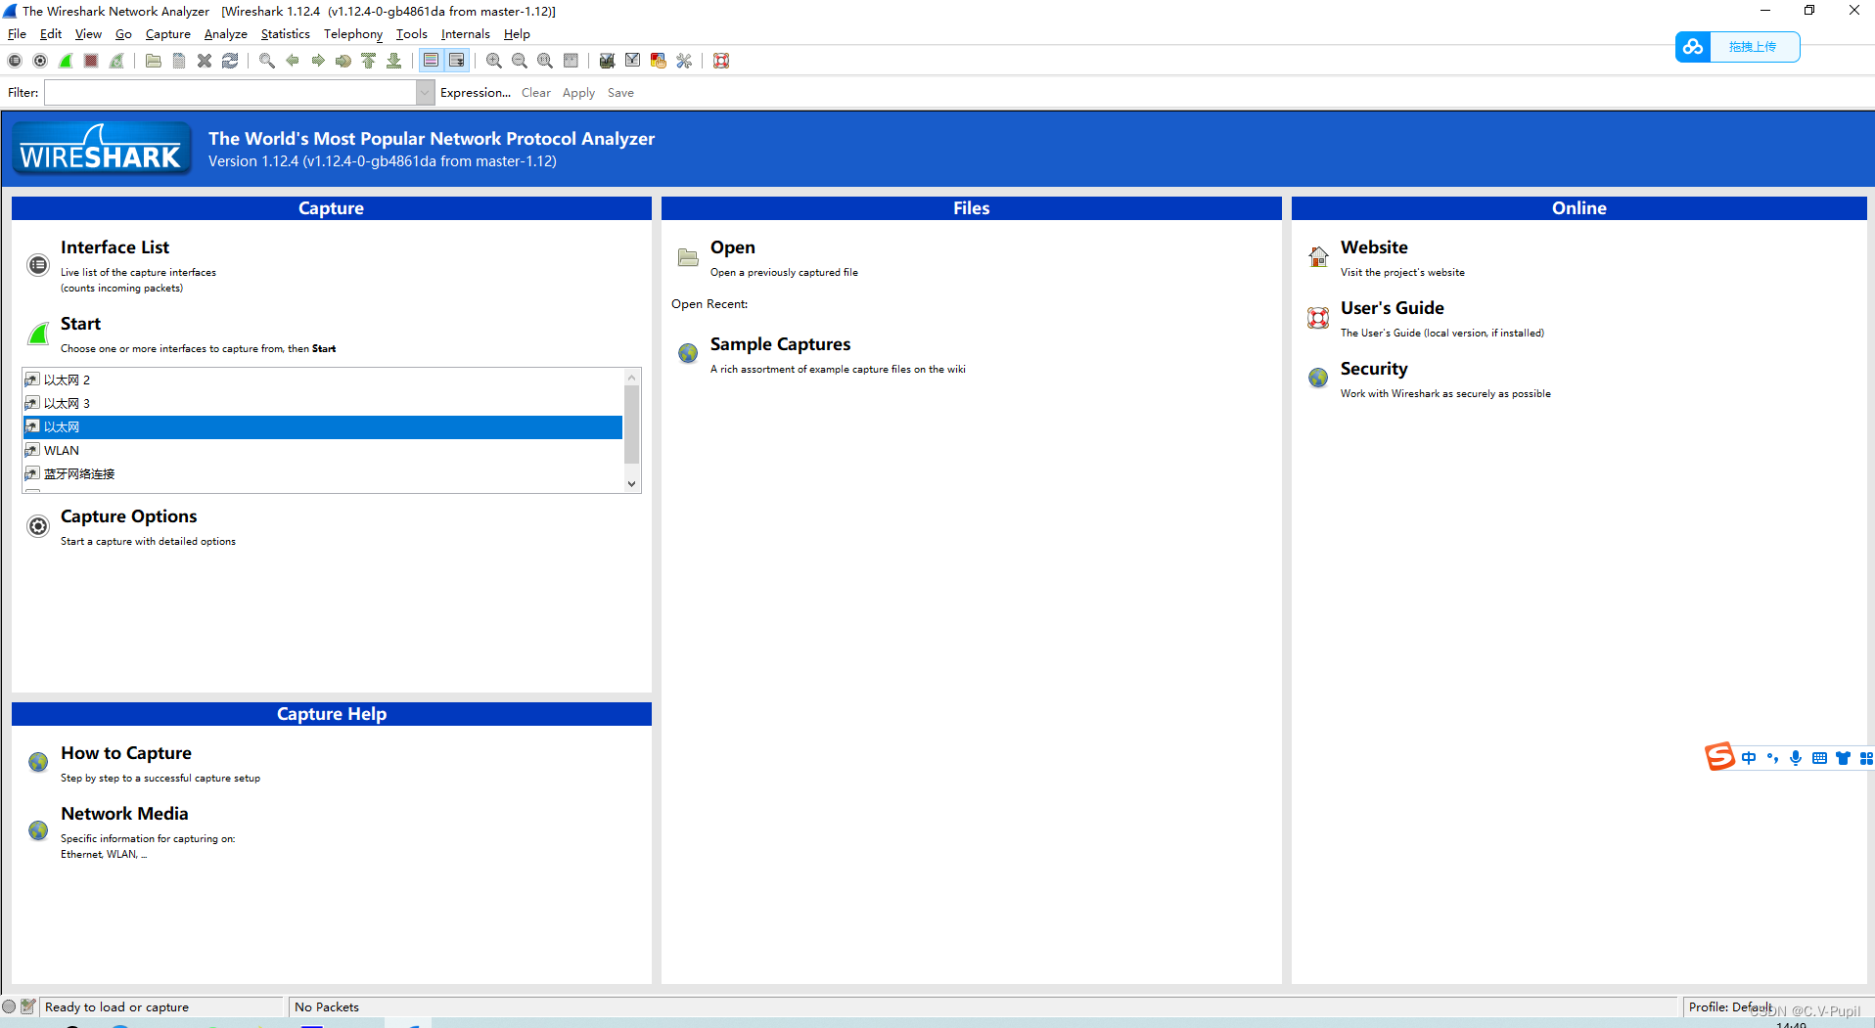Click into the display Filter input field

tap(230, 93)
